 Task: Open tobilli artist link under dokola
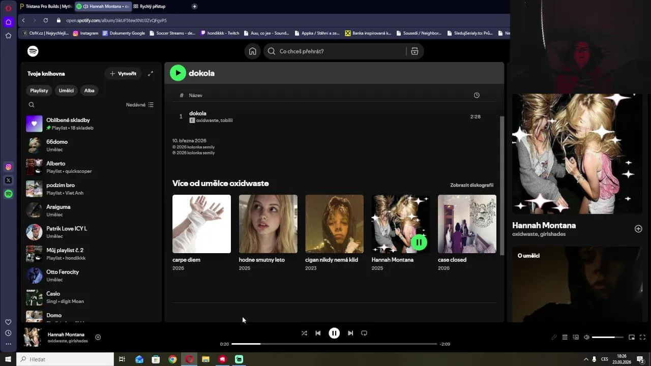[x=226, y=120]
